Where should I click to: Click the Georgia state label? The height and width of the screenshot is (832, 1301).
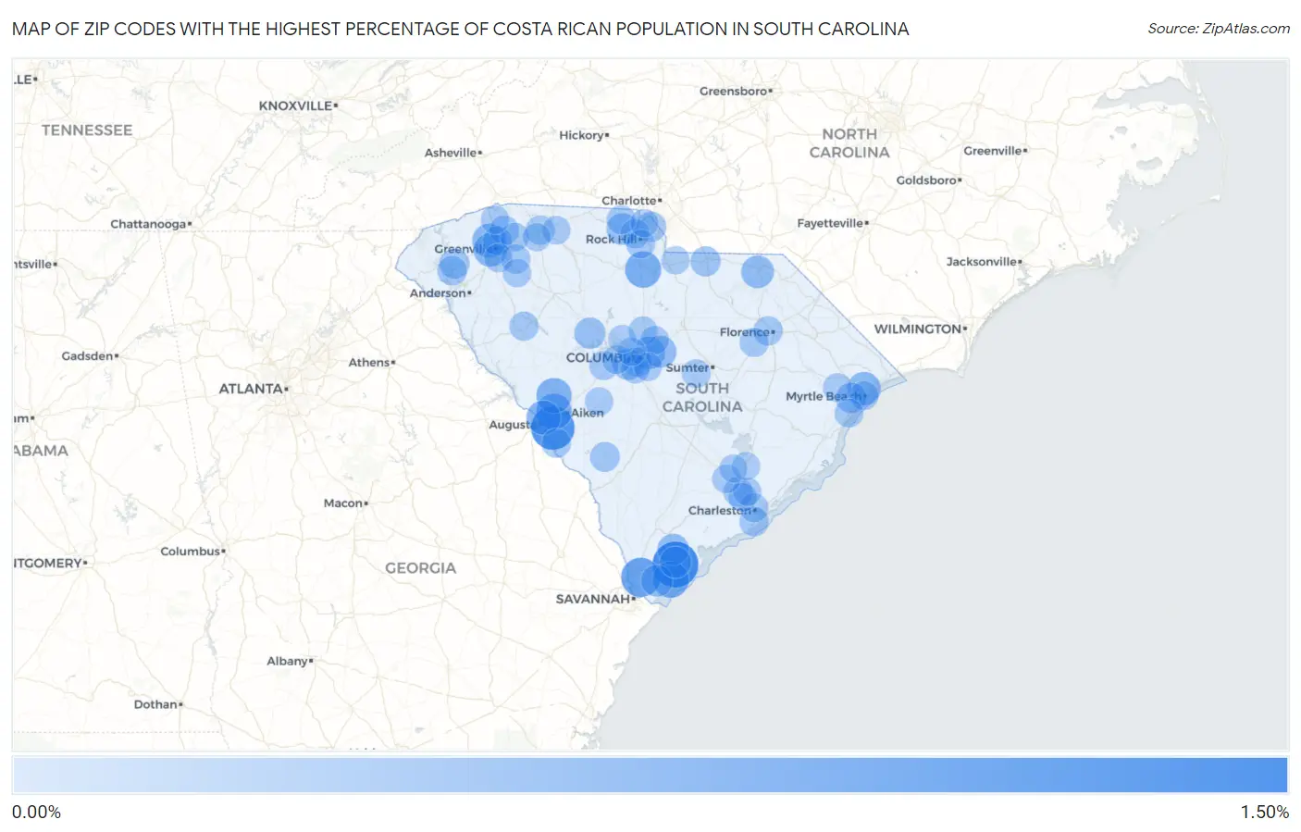[421, 568]
